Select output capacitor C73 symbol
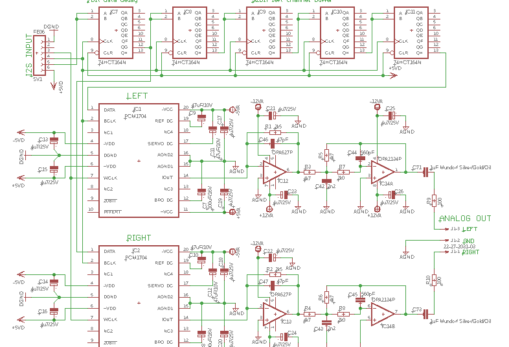The image size is (509, 347). [x=425, y=314]
